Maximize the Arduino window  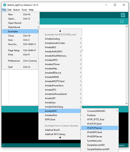(x=115, y=5)
